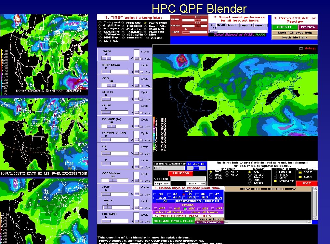This screenshot has height=244, width=330.
Task: Select the 12Z default cycle option
Action: click(x=227, y=172)
